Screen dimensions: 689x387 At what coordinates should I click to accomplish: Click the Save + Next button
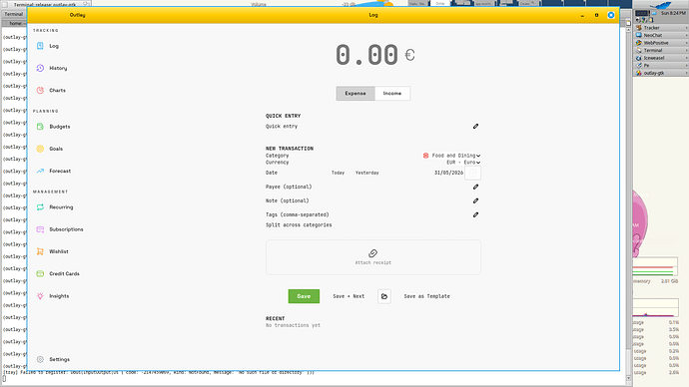coord(348,296)
